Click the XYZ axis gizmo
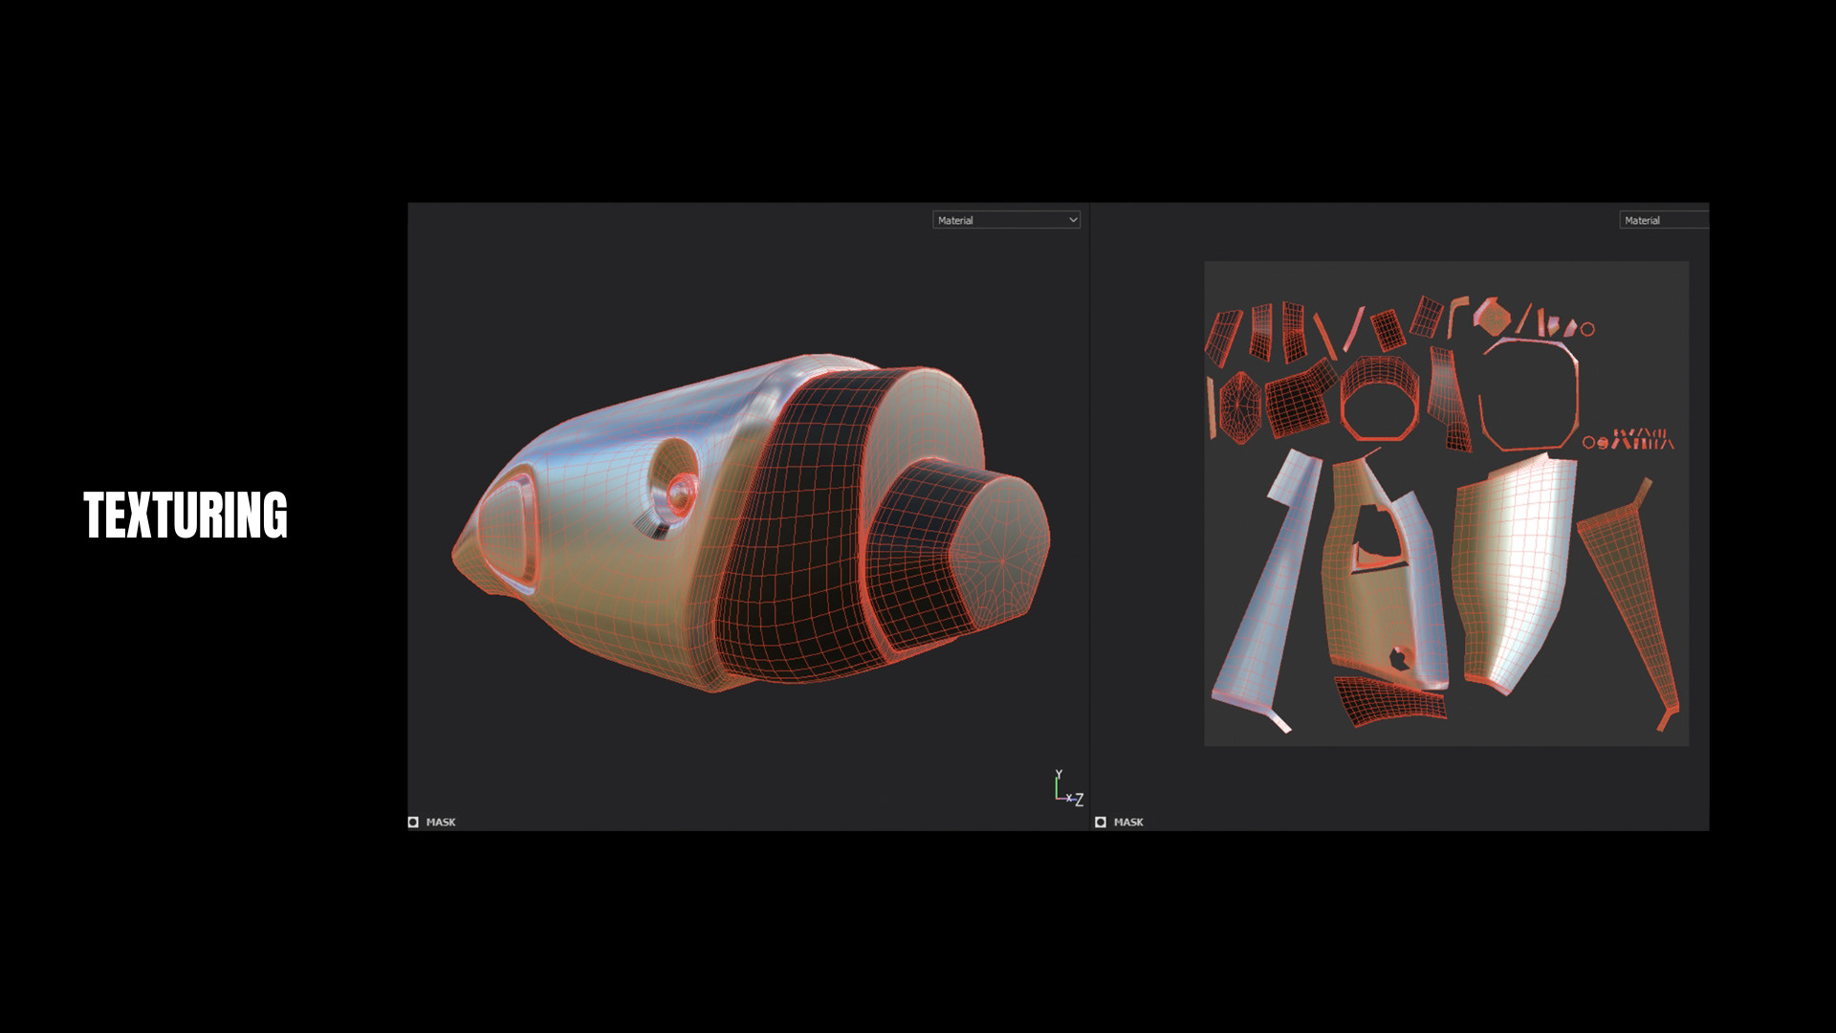This screenshot has height=1033, width=1836. coord(1067,788)
